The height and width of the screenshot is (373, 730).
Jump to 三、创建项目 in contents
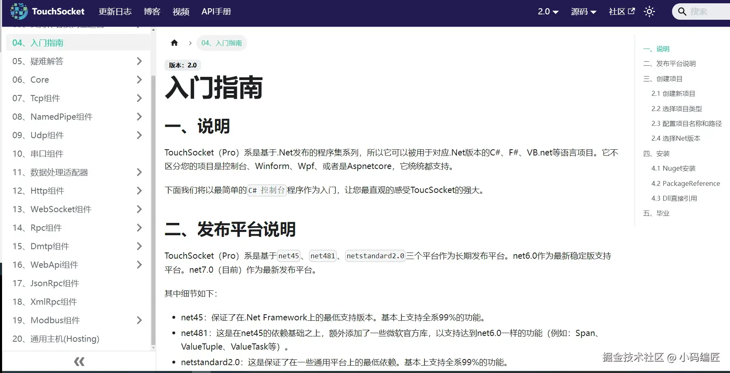pos(663,79)
